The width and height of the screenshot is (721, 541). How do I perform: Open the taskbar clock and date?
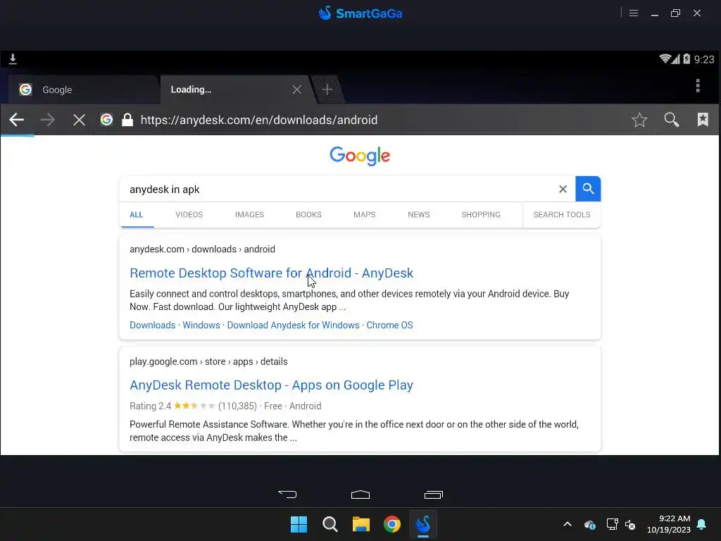click(x=669, y=524)
